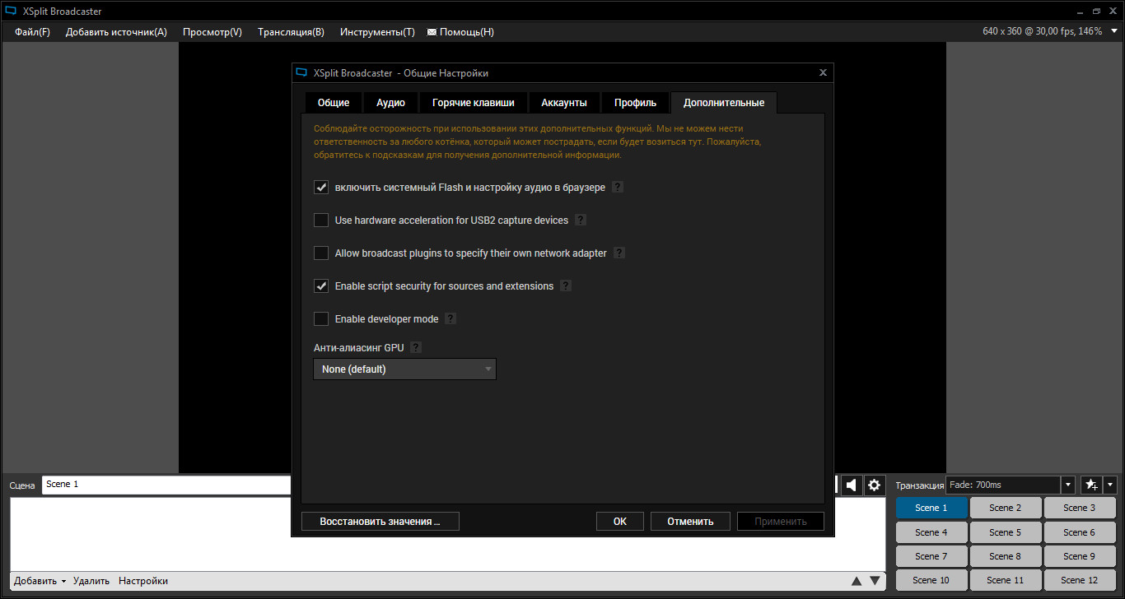
Task: Close the Общие Настройки dialog
Action: tap(823, 72)
